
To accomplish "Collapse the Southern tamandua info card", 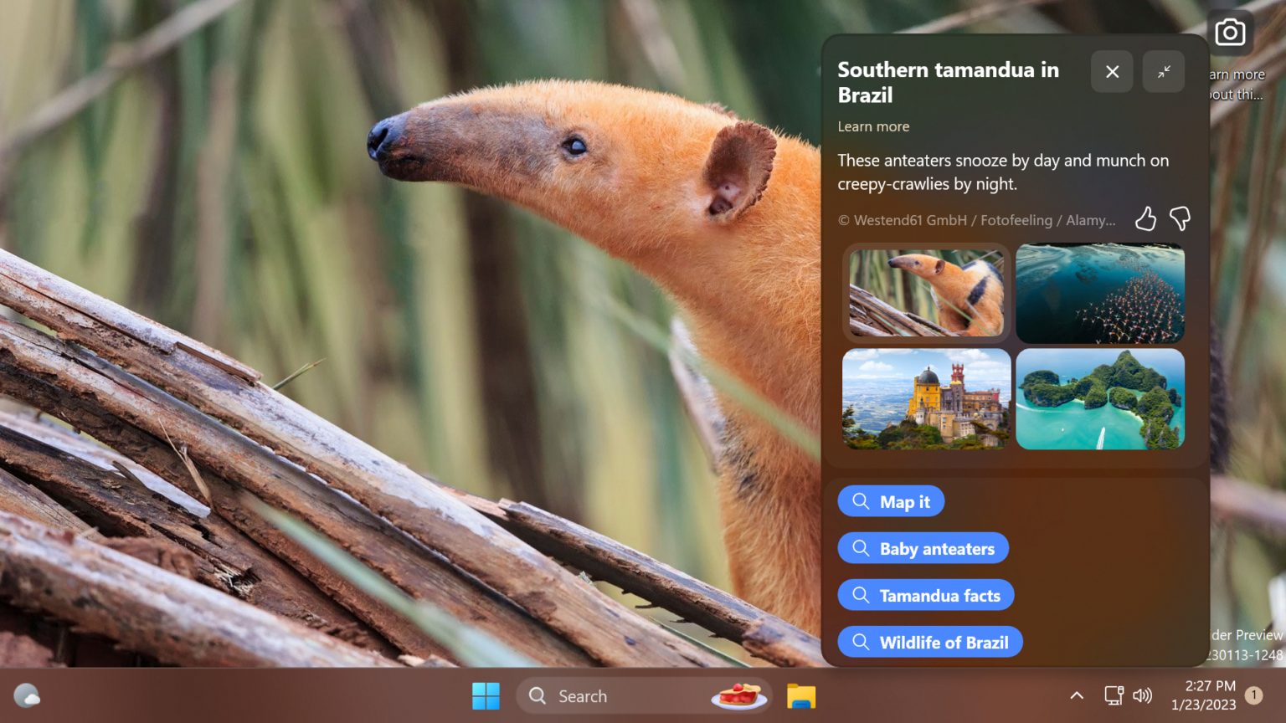I will (x=1163, y=71).
